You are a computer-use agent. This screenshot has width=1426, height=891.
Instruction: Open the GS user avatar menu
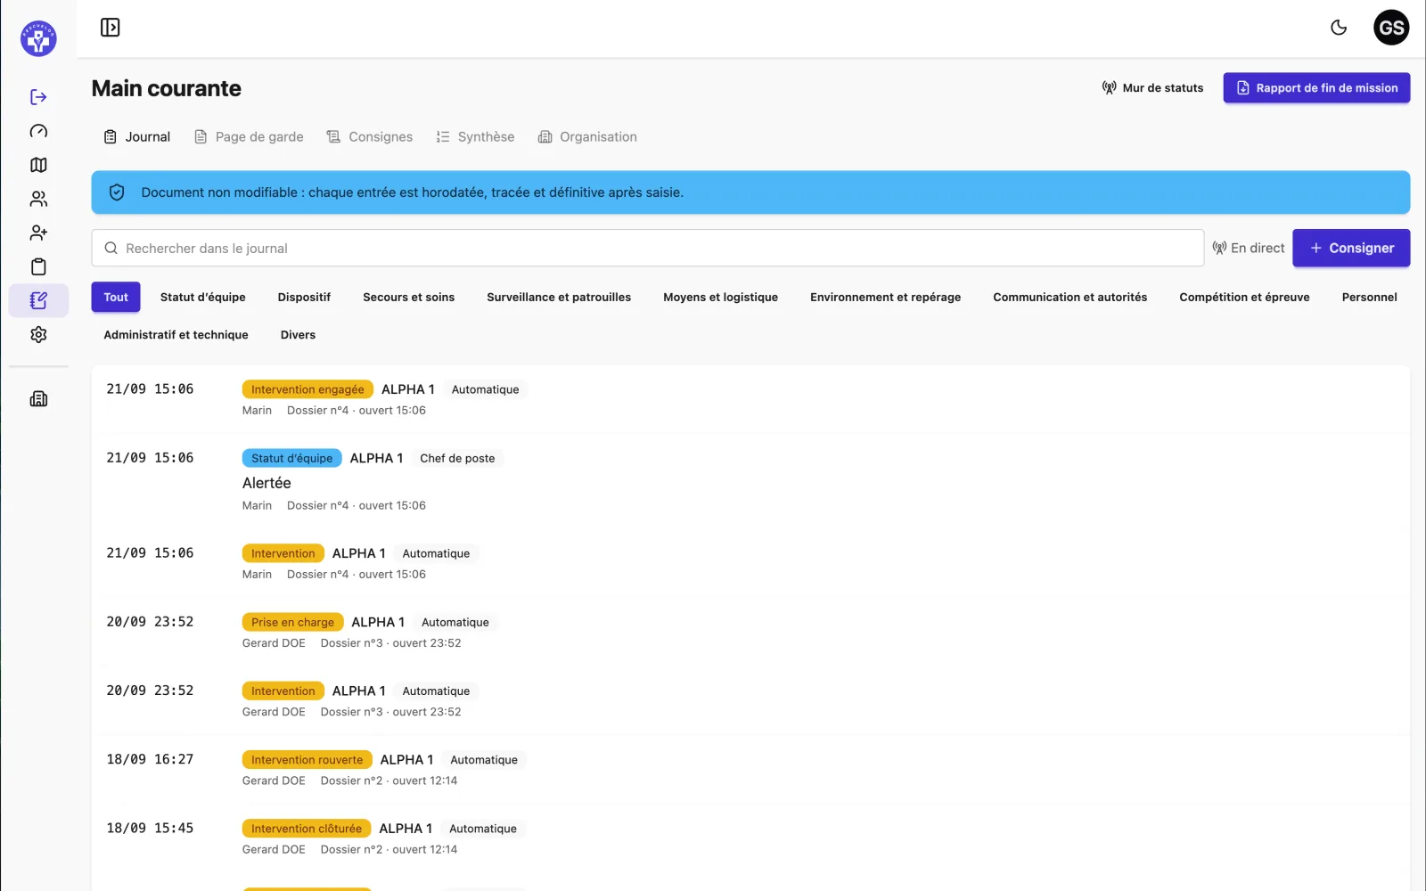[1391, 28]
